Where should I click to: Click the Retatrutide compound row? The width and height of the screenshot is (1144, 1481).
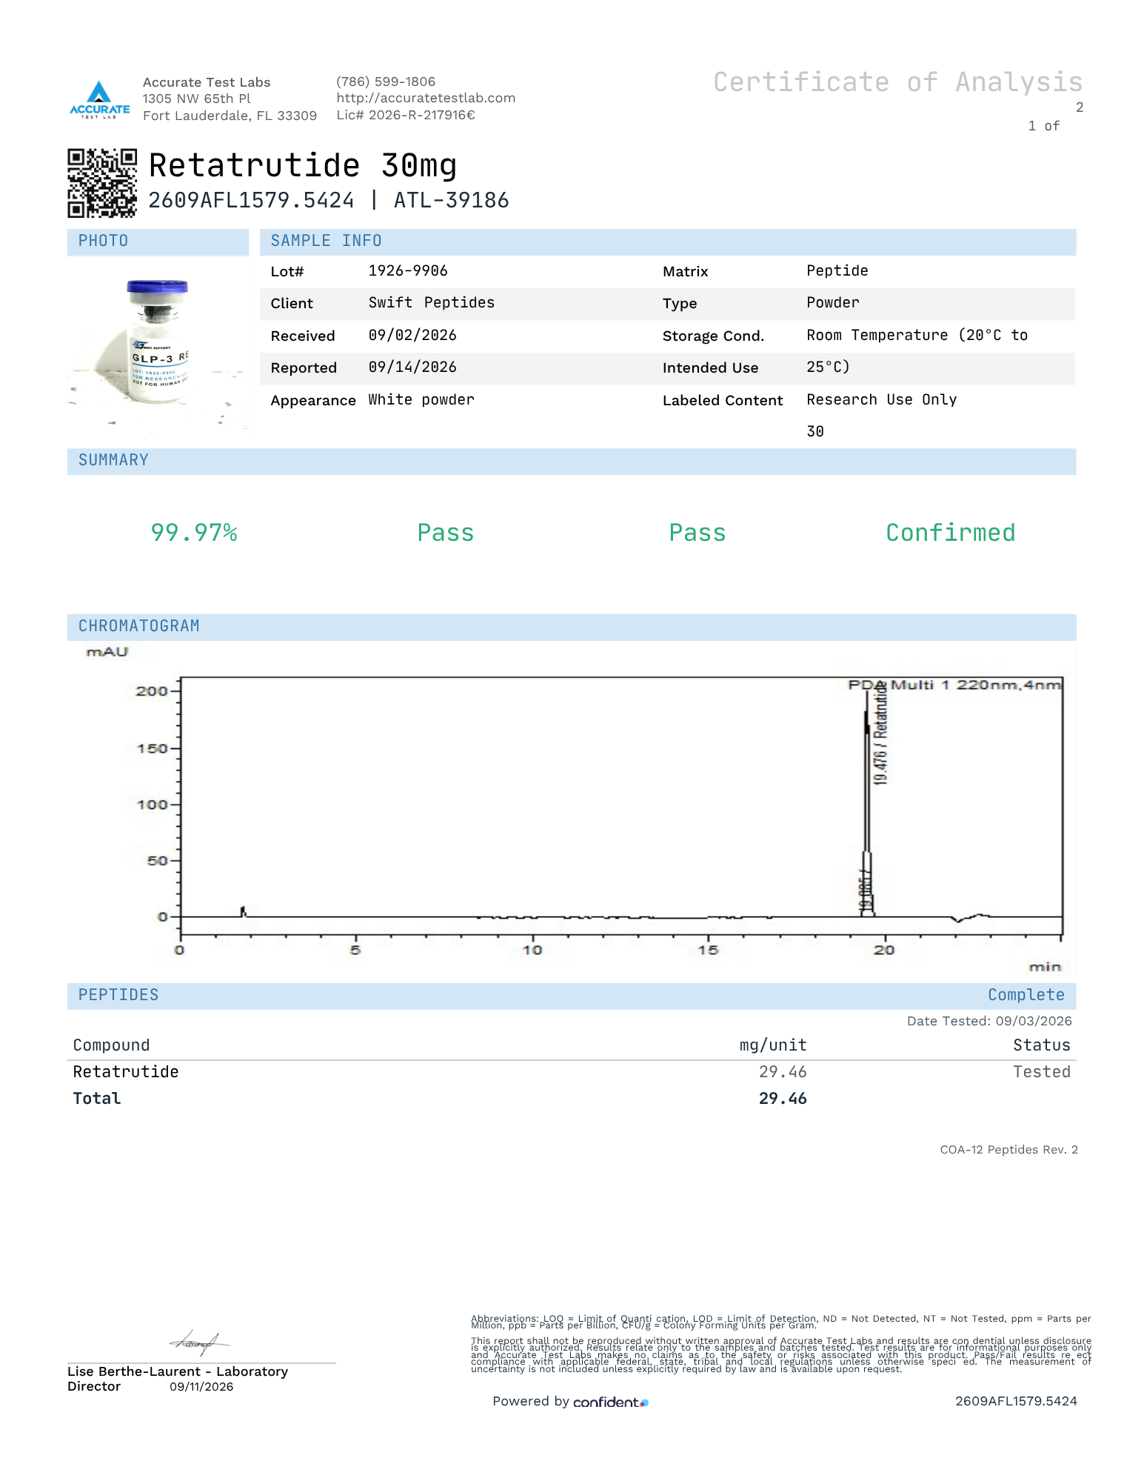tap(572, 1072)
